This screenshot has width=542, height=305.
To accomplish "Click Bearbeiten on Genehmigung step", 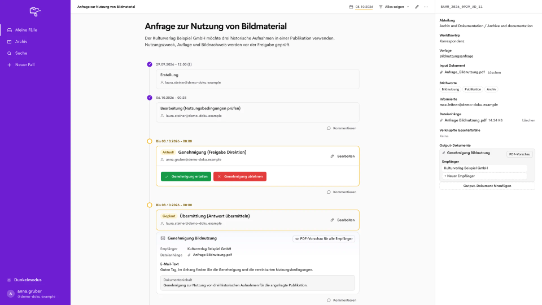I will 343,156.
